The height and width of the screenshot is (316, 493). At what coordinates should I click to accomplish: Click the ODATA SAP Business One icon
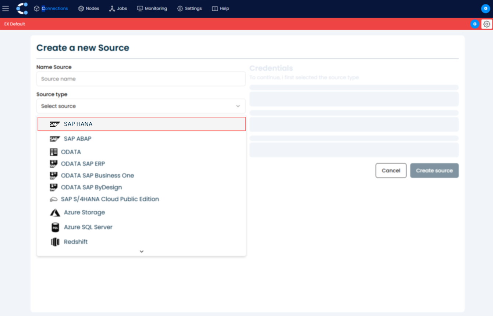pos(54,175)
